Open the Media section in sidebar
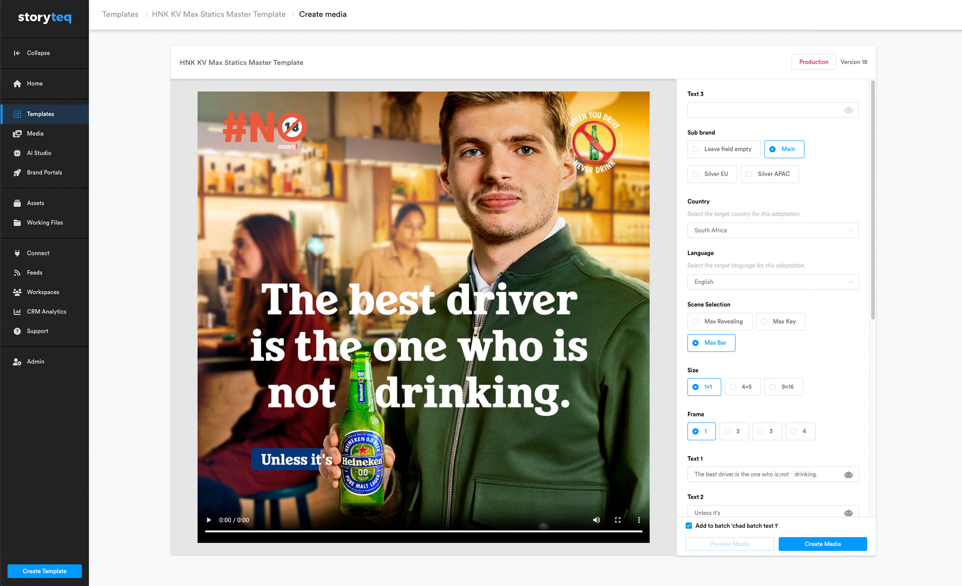 point(35,133)
